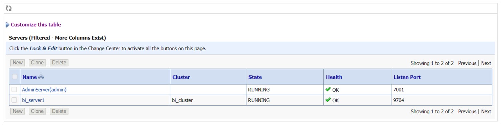501x125 pixels.
Task: Select the listen port value 9704
Action: (399, 100)
